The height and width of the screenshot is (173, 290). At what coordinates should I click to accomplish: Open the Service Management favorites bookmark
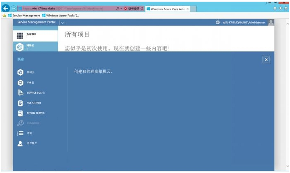tap(24, 16)
